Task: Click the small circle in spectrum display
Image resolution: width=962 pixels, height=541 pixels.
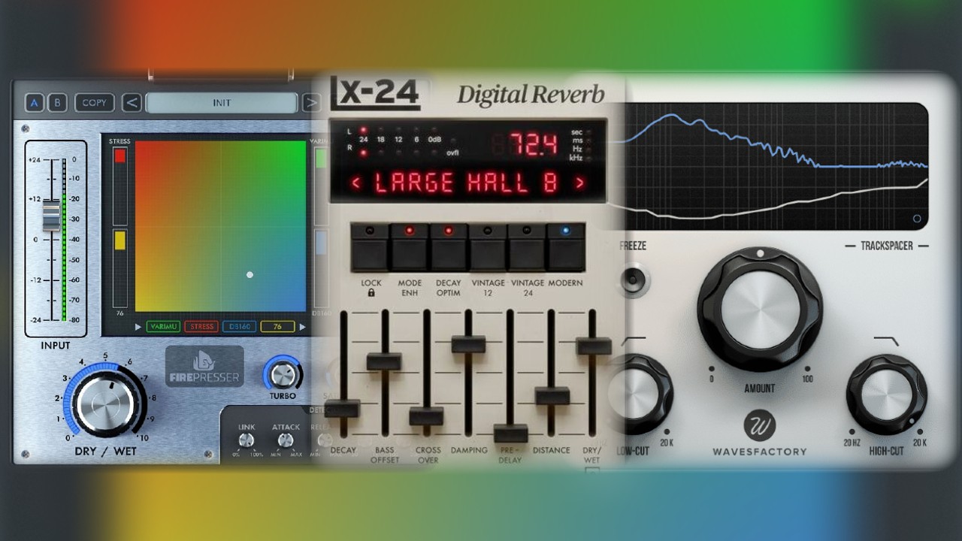Action: tap(916, 219)
